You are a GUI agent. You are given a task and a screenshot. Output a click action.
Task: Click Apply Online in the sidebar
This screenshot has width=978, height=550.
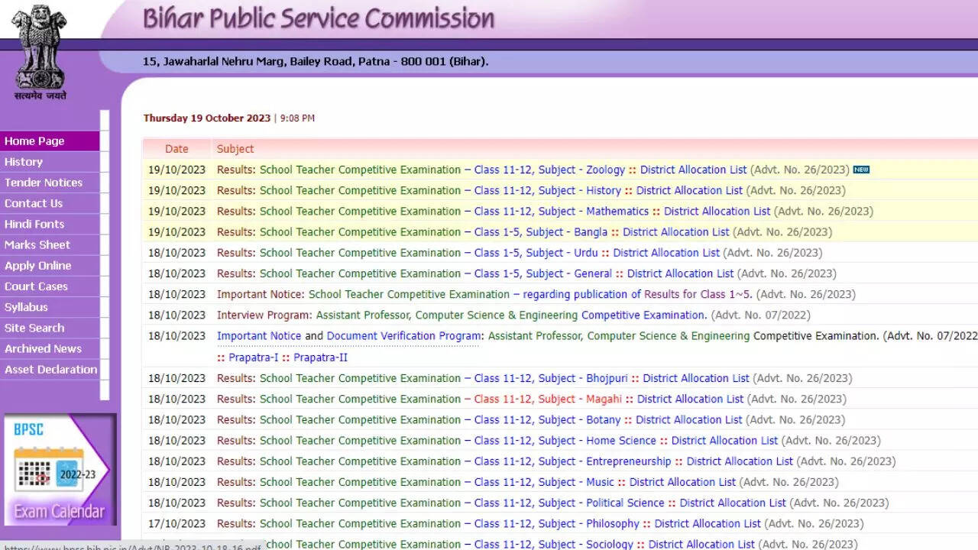[x=38, y=266]
